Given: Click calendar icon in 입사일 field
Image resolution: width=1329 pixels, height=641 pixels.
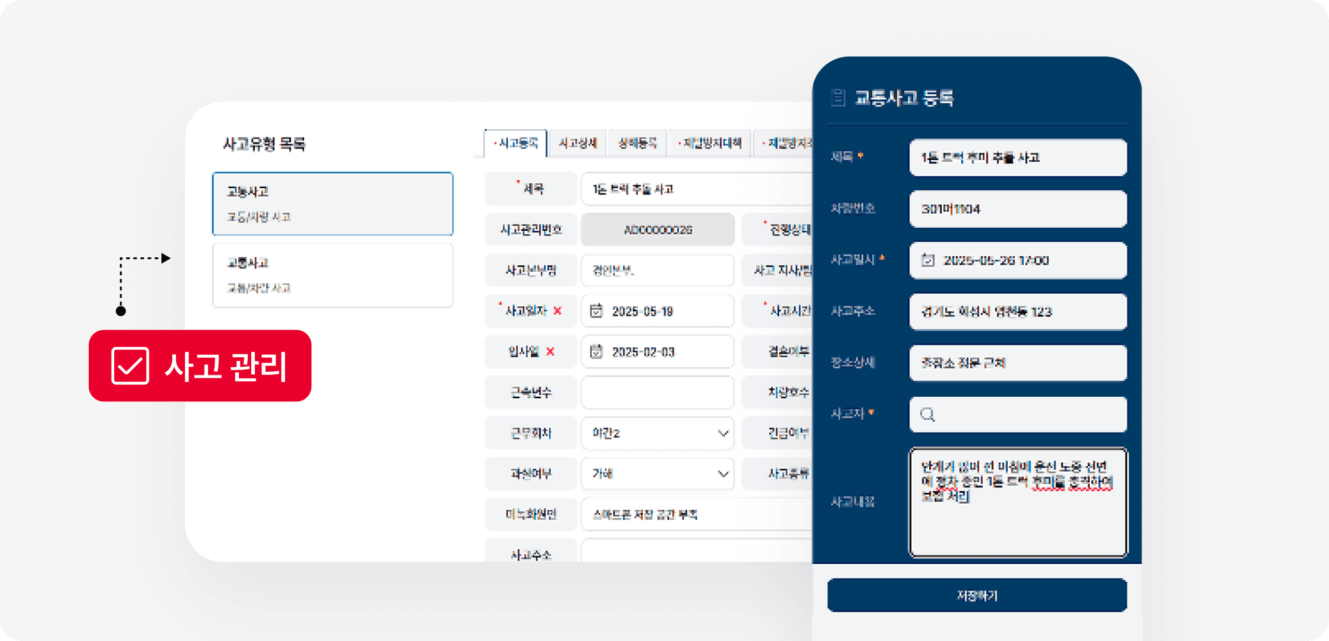Looking at the screenshot, I should coord(596,352).
